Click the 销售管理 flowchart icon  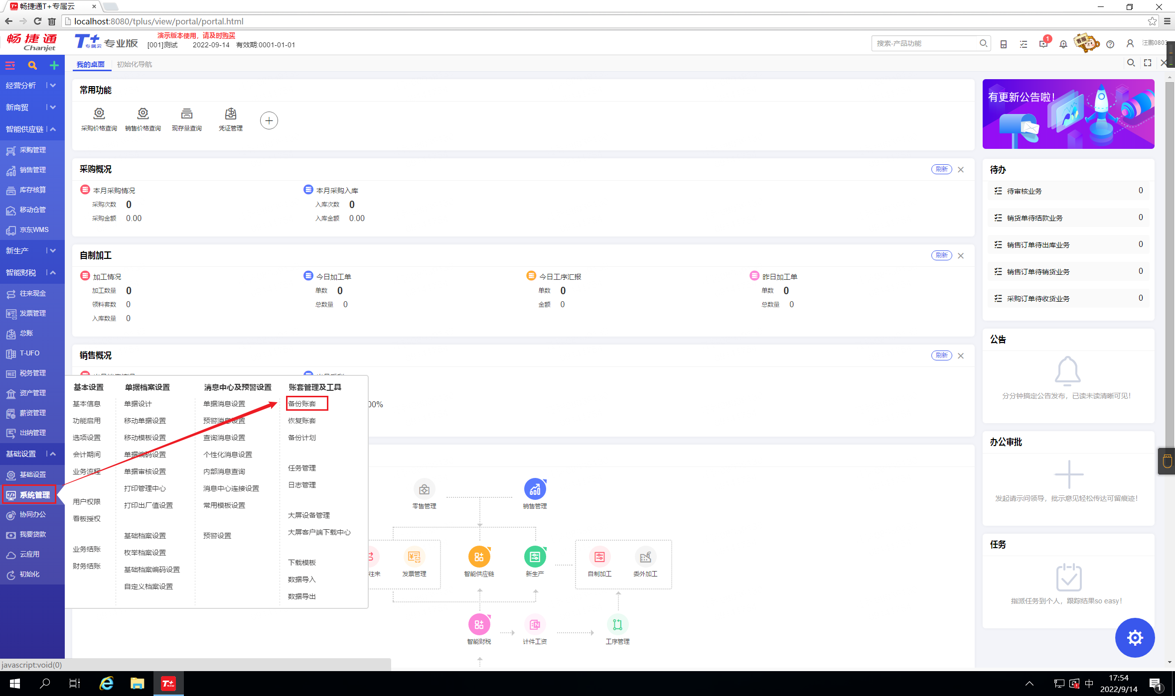tap(535, 489)
